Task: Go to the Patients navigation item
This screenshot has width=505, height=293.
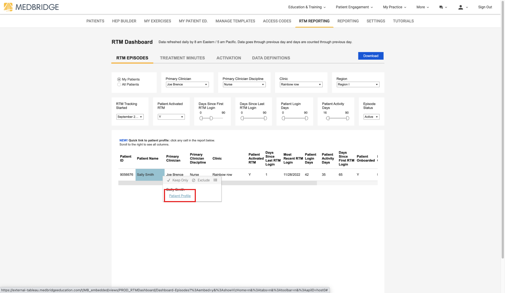Action: point(95,21)
